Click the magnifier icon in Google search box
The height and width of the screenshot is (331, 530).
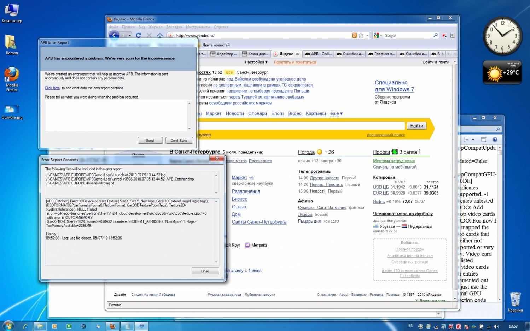coord(435,35)
